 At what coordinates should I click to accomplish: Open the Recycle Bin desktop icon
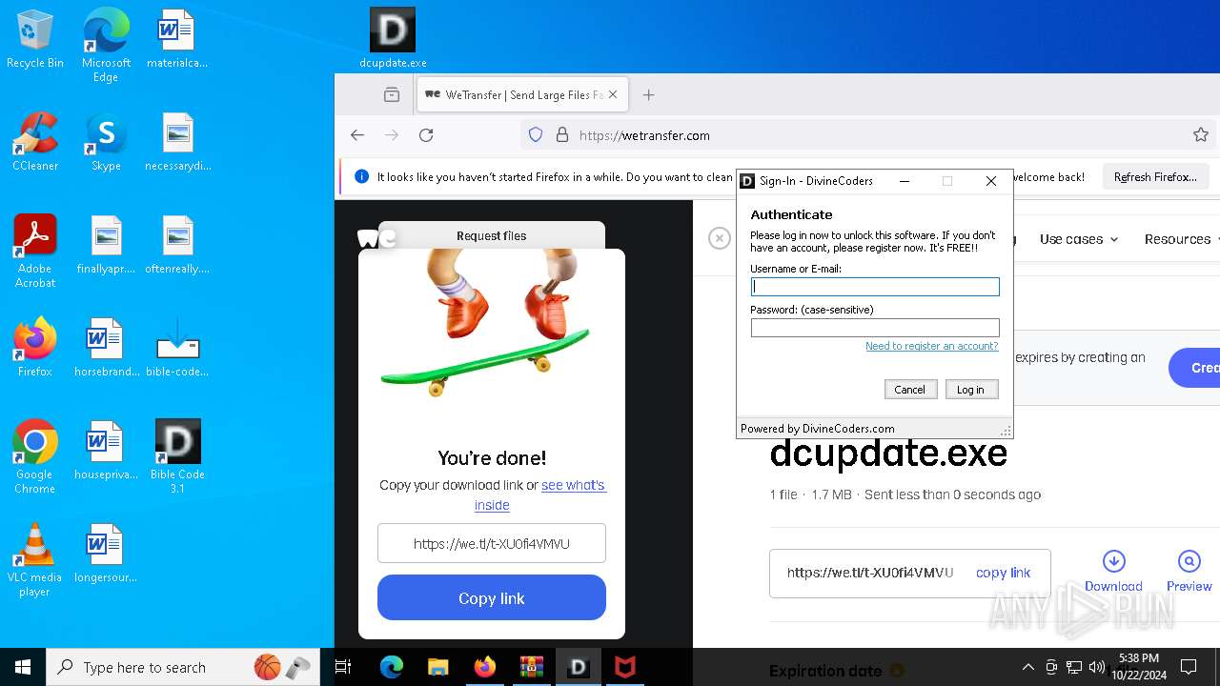point(35,39)
